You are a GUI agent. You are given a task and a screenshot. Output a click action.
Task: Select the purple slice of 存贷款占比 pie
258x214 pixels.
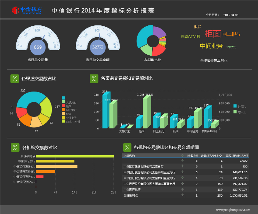pyautogui.click(x=159, y=32)
